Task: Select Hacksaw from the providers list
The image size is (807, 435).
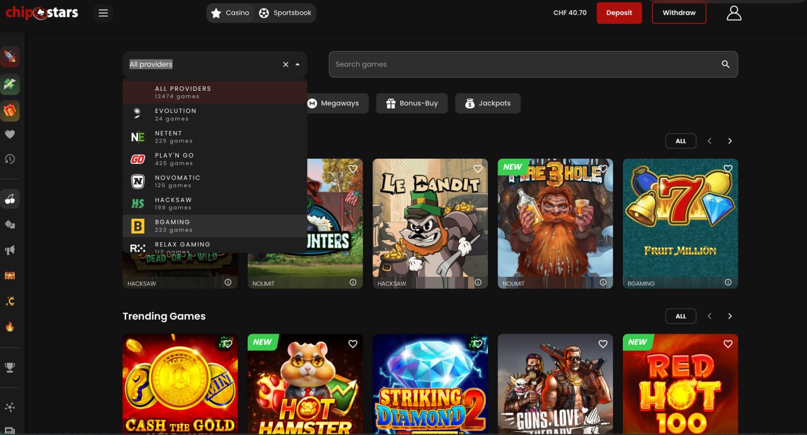Action: tap(174, 203)
